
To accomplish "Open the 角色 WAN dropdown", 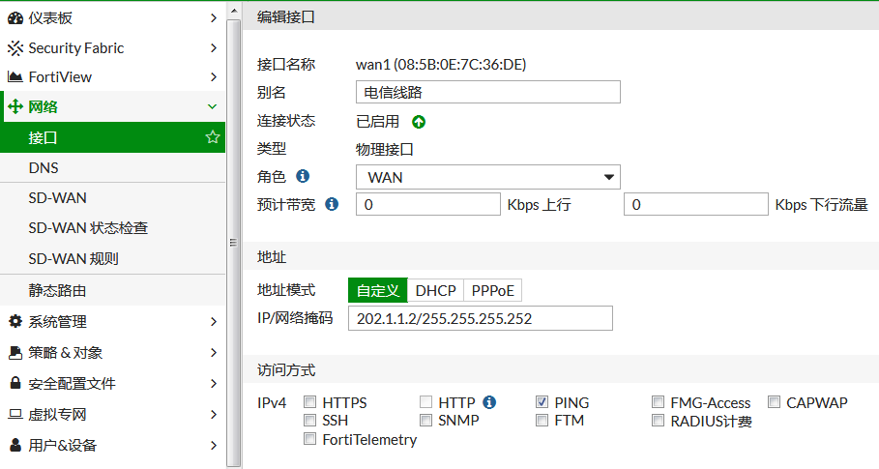I will (x=488, y=177).
